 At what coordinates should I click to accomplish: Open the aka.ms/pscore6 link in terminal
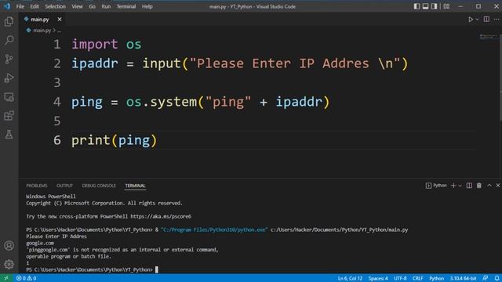161,216
